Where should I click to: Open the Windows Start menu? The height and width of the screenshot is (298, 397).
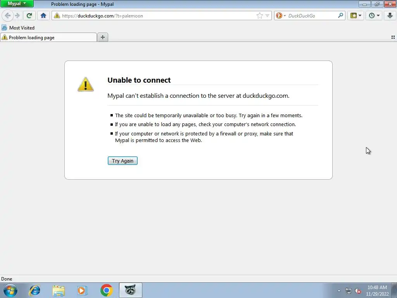point(10,290)
